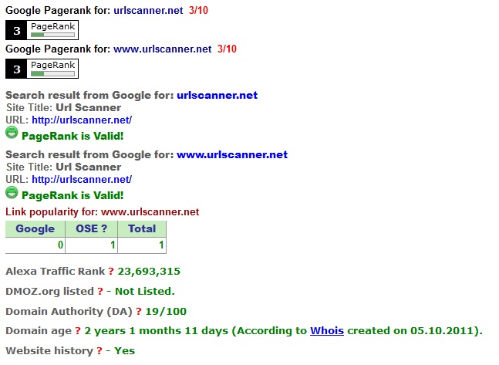Click the question mark next to DMOZ.org listed
499x365 pixels.
click(x=100, y=292)
